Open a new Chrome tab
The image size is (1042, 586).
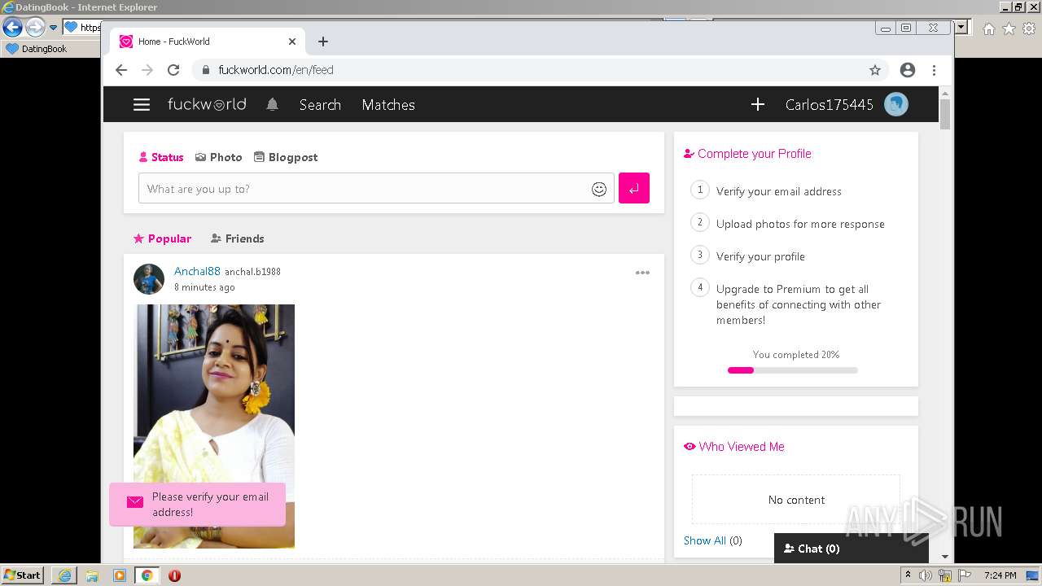point(323,42)
